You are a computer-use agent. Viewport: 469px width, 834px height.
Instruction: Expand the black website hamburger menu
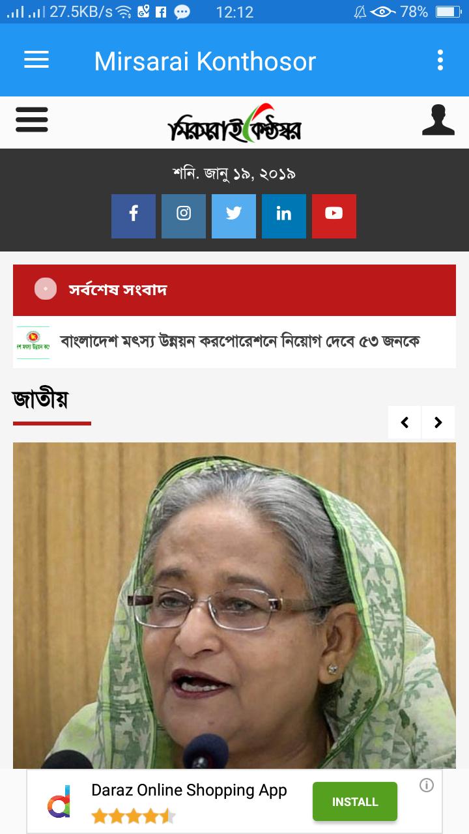(31, 121)
